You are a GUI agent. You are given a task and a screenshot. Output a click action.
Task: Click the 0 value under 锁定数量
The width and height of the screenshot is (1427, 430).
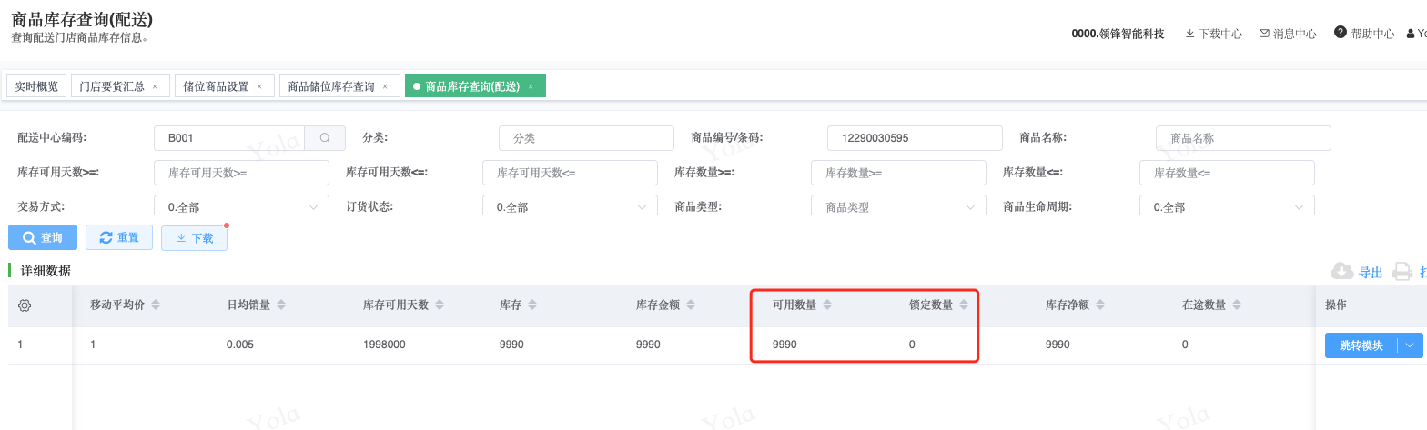tap(912, 345)
